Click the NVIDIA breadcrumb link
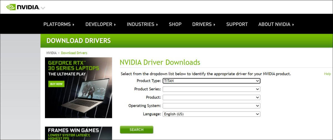Image resolution: width=333 pixels, height=140 pixels. pos(51,53)
